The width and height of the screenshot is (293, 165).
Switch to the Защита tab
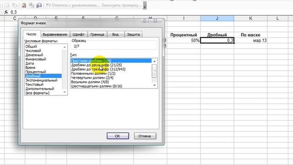point(133,34)
